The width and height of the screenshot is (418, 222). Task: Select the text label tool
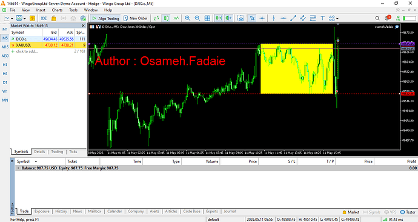tap(322, 18)
